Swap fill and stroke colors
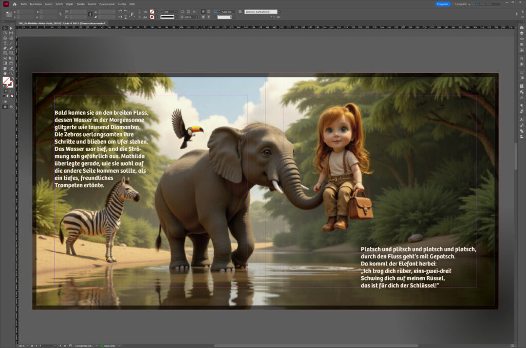 pos(12,79)
